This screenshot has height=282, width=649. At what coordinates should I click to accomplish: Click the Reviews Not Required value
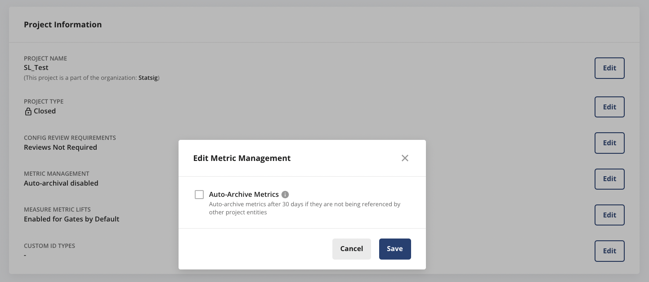click(x=60, y=147)
